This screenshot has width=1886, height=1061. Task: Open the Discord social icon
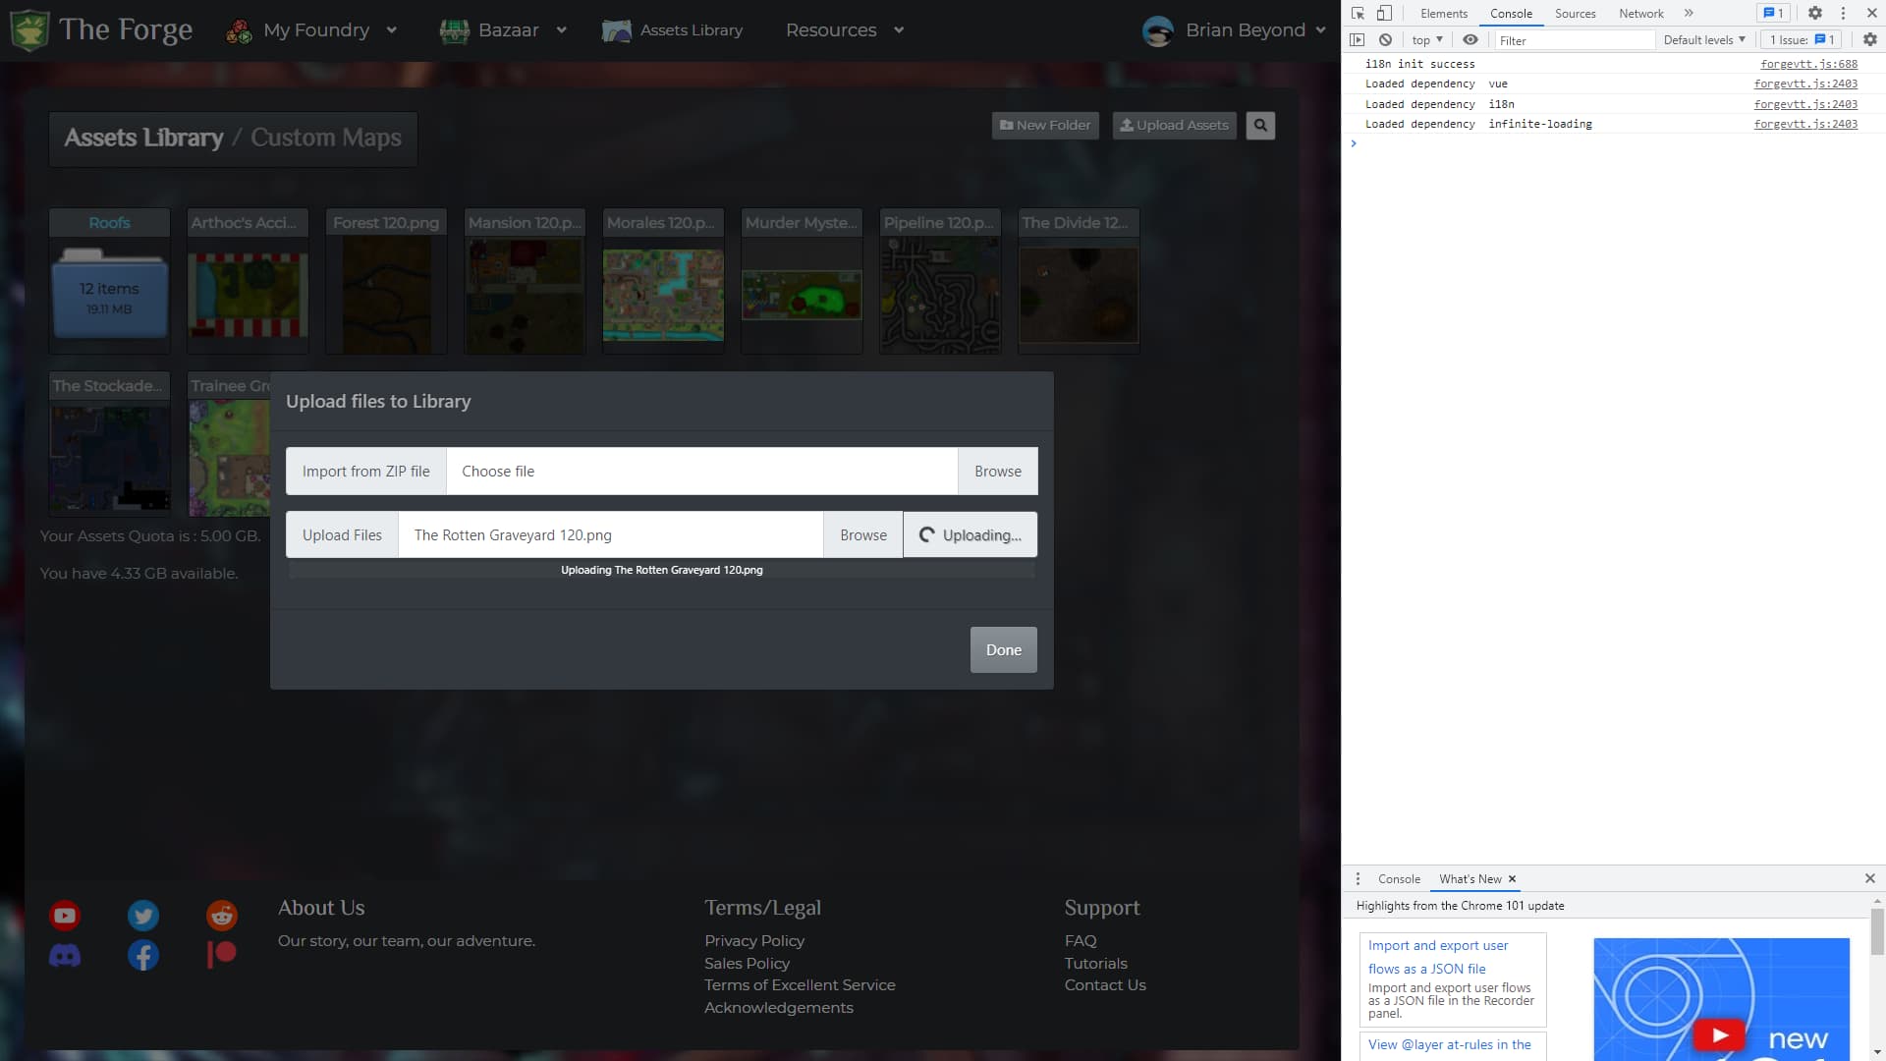click(x=65, y=956)
